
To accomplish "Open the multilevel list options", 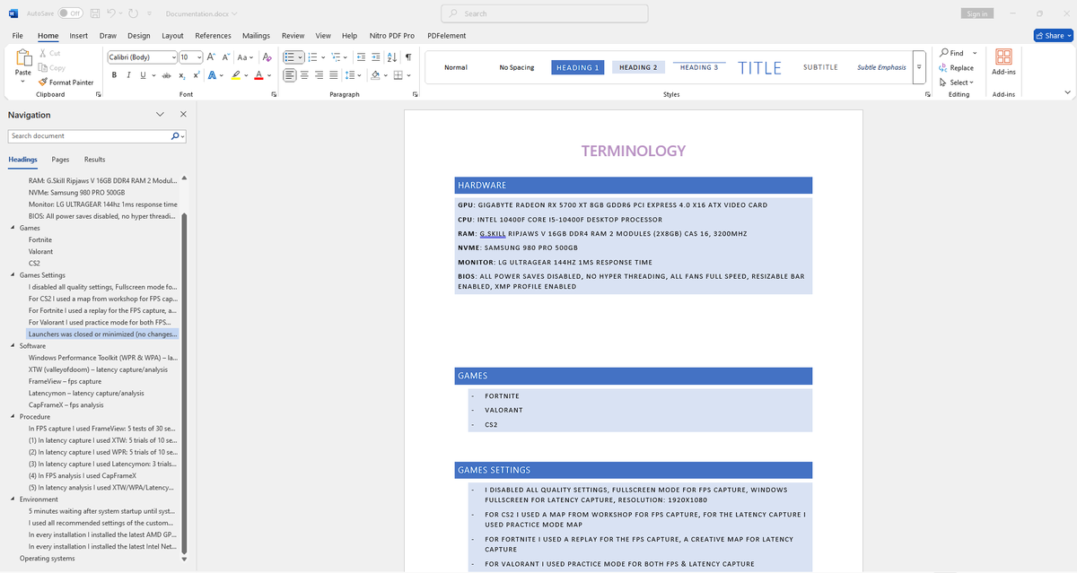I will (336, 56).
